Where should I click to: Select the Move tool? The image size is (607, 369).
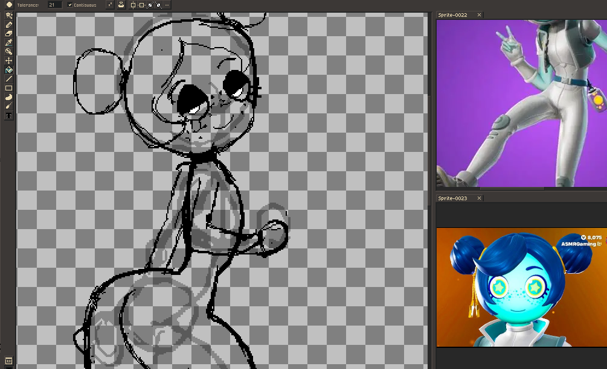click(8, 61)
